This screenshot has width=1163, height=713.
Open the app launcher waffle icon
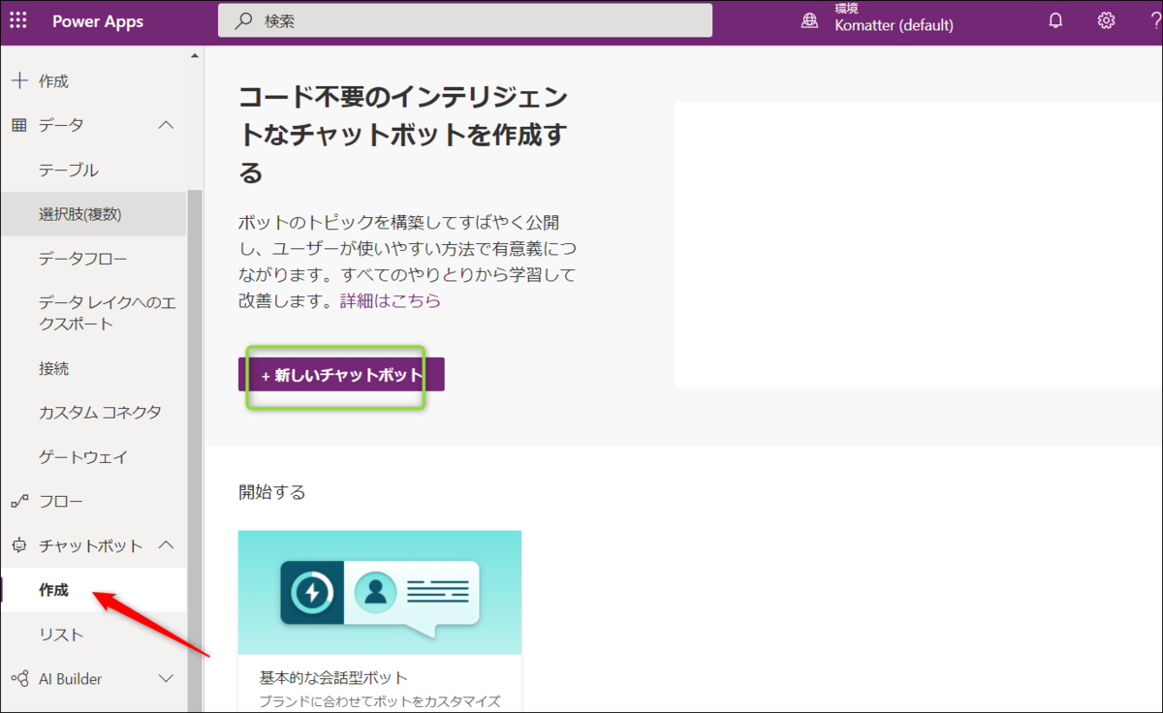coord(18,20)
